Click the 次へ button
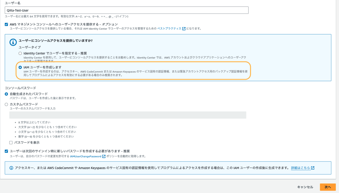Image resolution: width=339 pixels, height=193 pixels. [x=329, y=187]
